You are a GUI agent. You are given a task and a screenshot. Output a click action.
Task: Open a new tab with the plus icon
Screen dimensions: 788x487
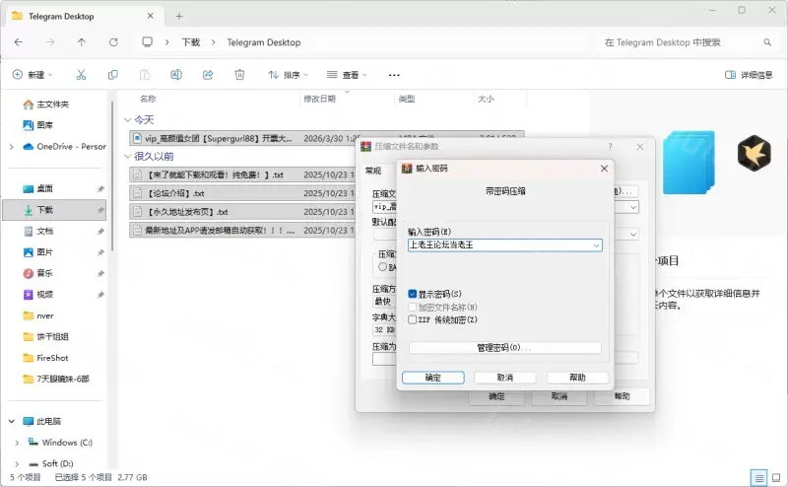[x=179, y=16]
